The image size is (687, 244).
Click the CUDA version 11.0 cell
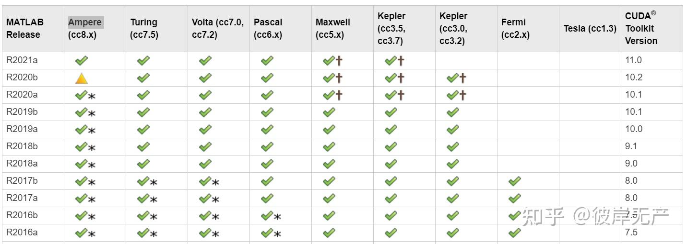click(633, 60)
